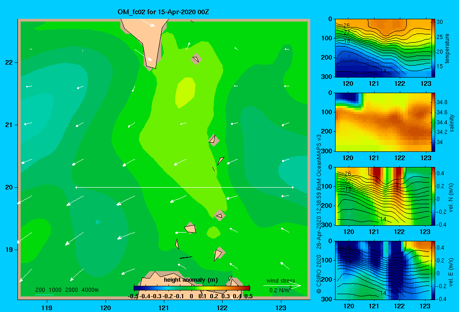Click the '30' tick on the temperature colorbar
459x312 pixels.
point(439,22)
